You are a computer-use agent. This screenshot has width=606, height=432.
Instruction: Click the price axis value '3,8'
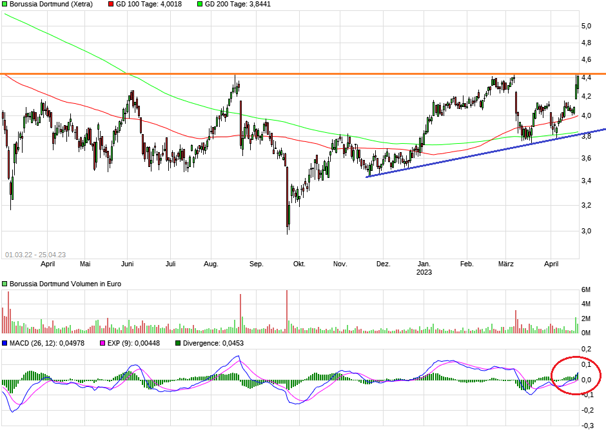[586, 137]
